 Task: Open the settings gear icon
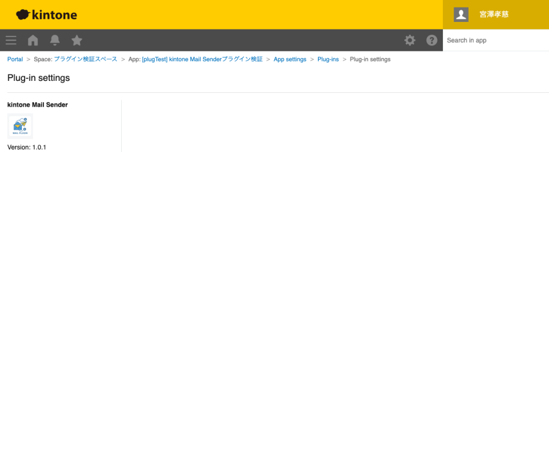[410, 40]
